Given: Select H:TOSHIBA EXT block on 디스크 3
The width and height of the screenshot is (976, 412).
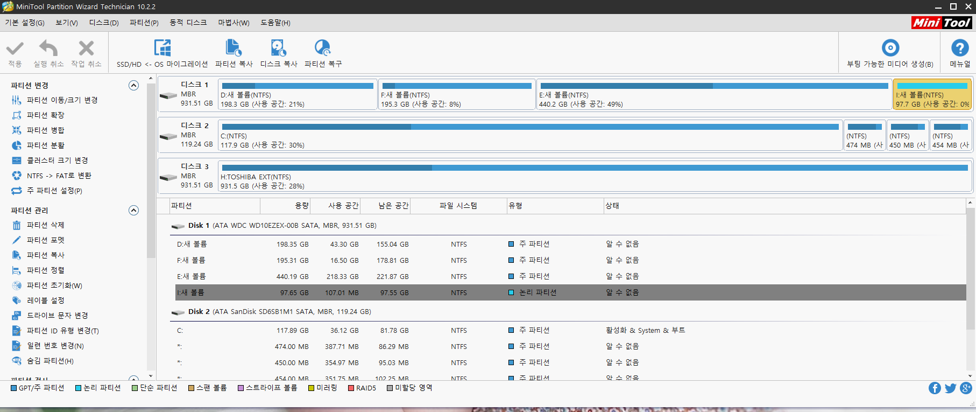Looking at the screenshot, I should (595, 177).
